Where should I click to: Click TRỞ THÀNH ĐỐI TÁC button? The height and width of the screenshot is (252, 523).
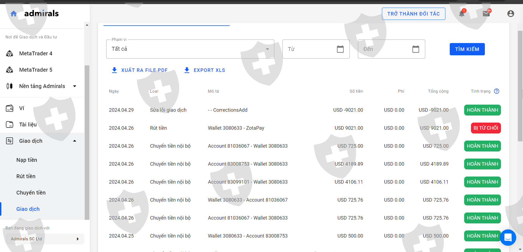[x=413, y=14]
